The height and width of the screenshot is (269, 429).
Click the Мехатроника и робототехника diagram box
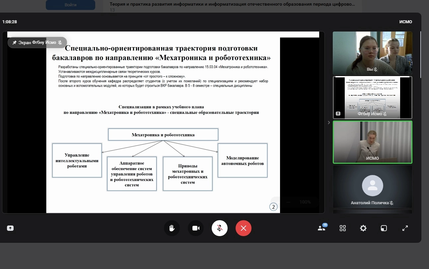[x=163, y=134]
